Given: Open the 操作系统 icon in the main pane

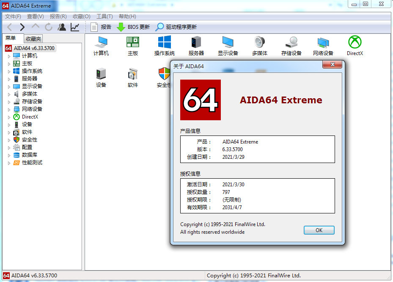Looking at the screenshot, I should [165, 46].
